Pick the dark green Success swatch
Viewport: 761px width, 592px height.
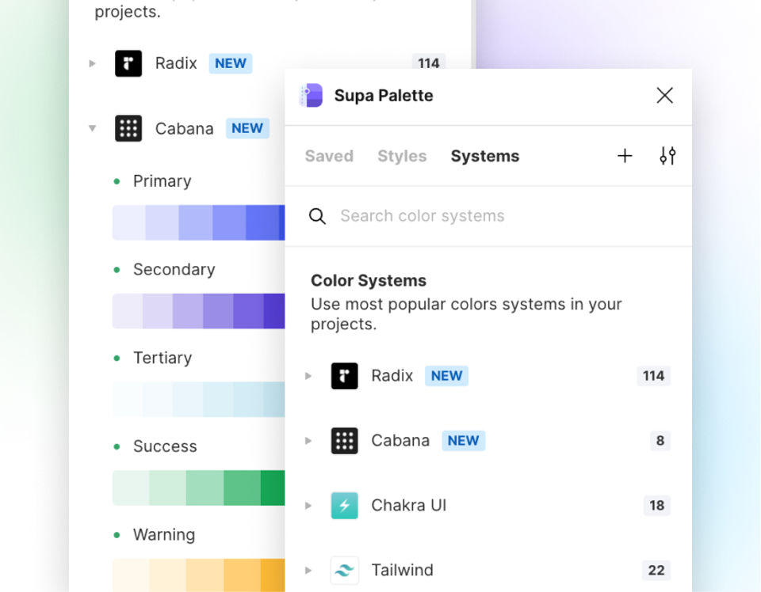(273, 488)
